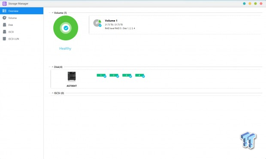Click the Healthy status link
Viewport: 266px width, 159px height.
tap(65, 49)
